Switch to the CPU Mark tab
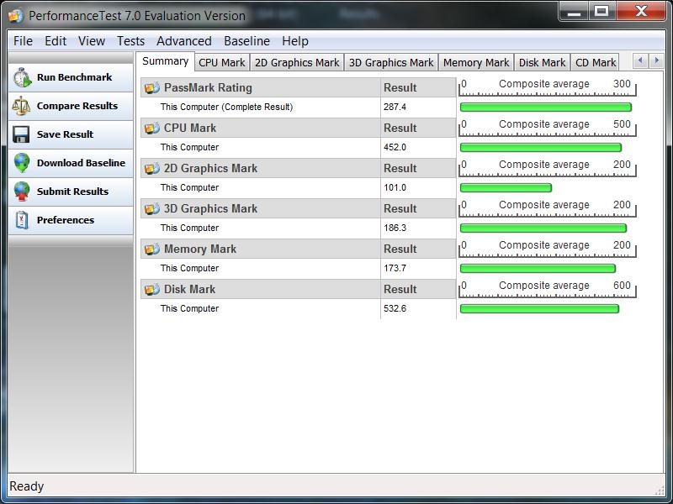This screenshot has height=504, width=673. click(x=222, y=62)
